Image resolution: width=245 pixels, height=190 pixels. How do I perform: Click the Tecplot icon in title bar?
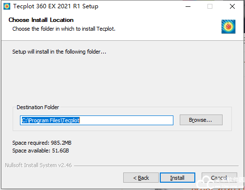7,6
